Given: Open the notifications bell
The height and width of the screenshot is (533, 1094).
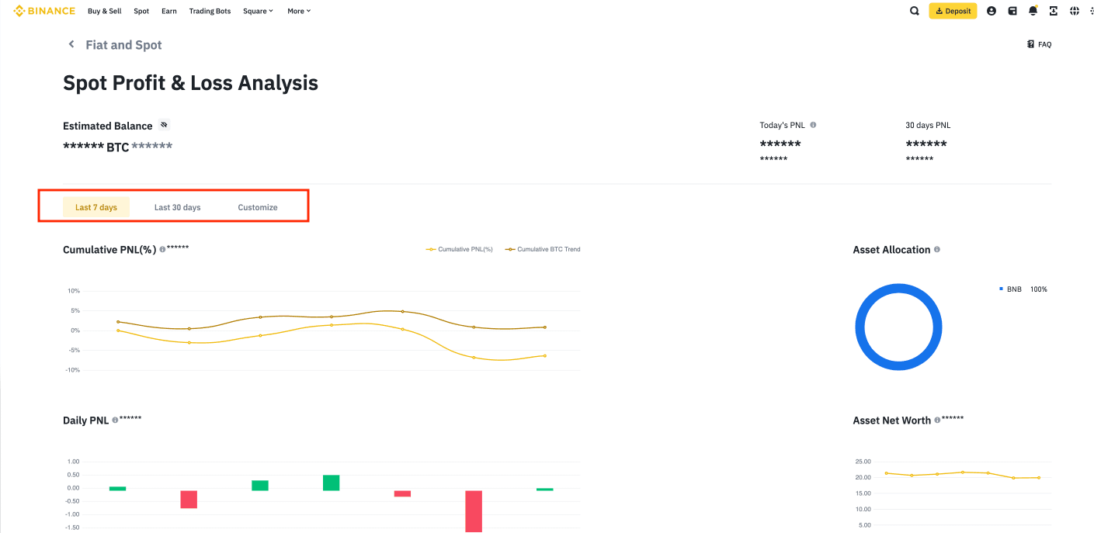Looking at the screenshot, I should click(x=1033, y=11).
